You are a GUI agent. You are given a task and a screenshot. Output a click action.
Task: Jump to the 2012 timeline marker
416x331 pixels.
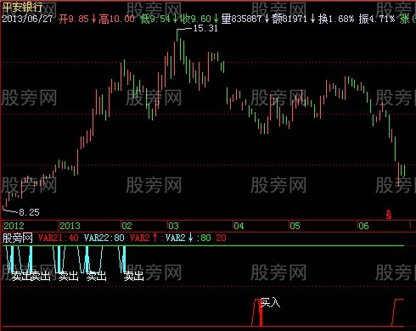click(14, 226)
